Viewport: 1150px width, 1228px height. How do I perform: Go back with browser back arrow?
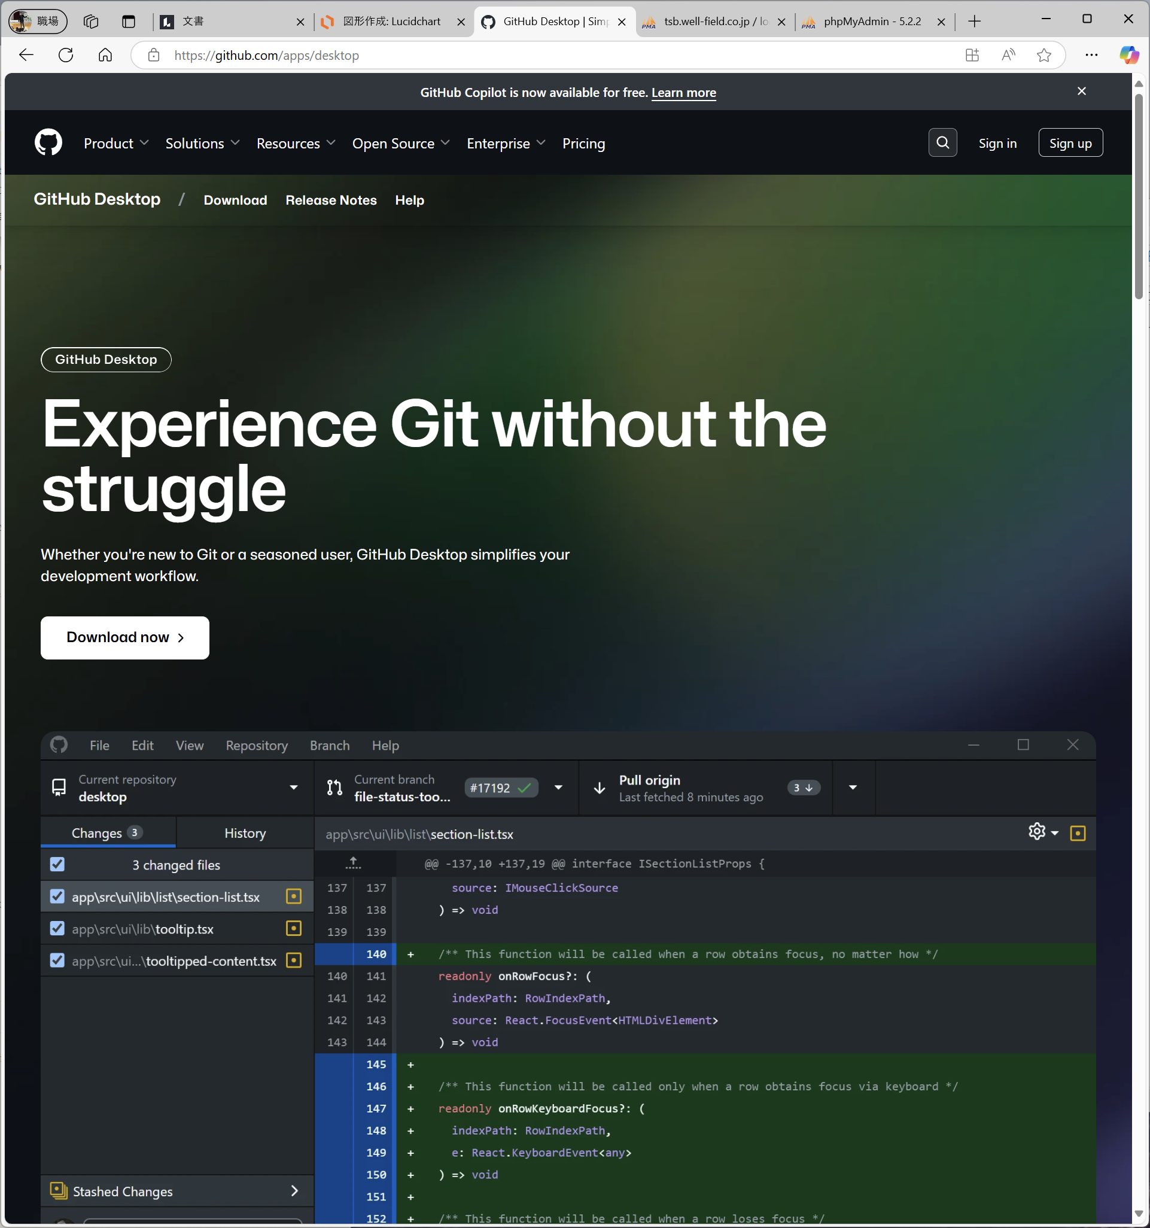(26, 55)
